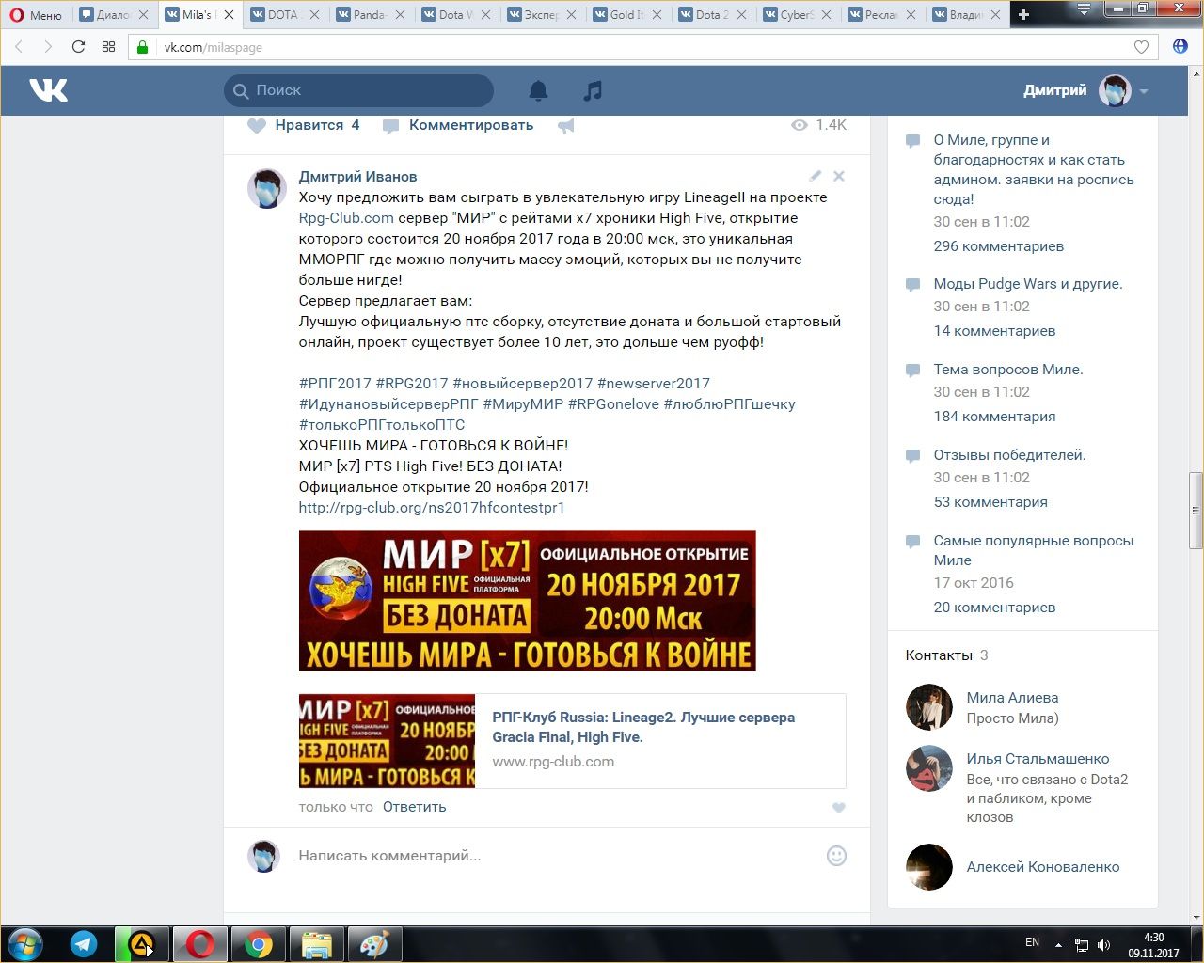Screen dimensions: 1204x963
Task: Open МИР x7 banner image
Action: click(x=528, y=601)
